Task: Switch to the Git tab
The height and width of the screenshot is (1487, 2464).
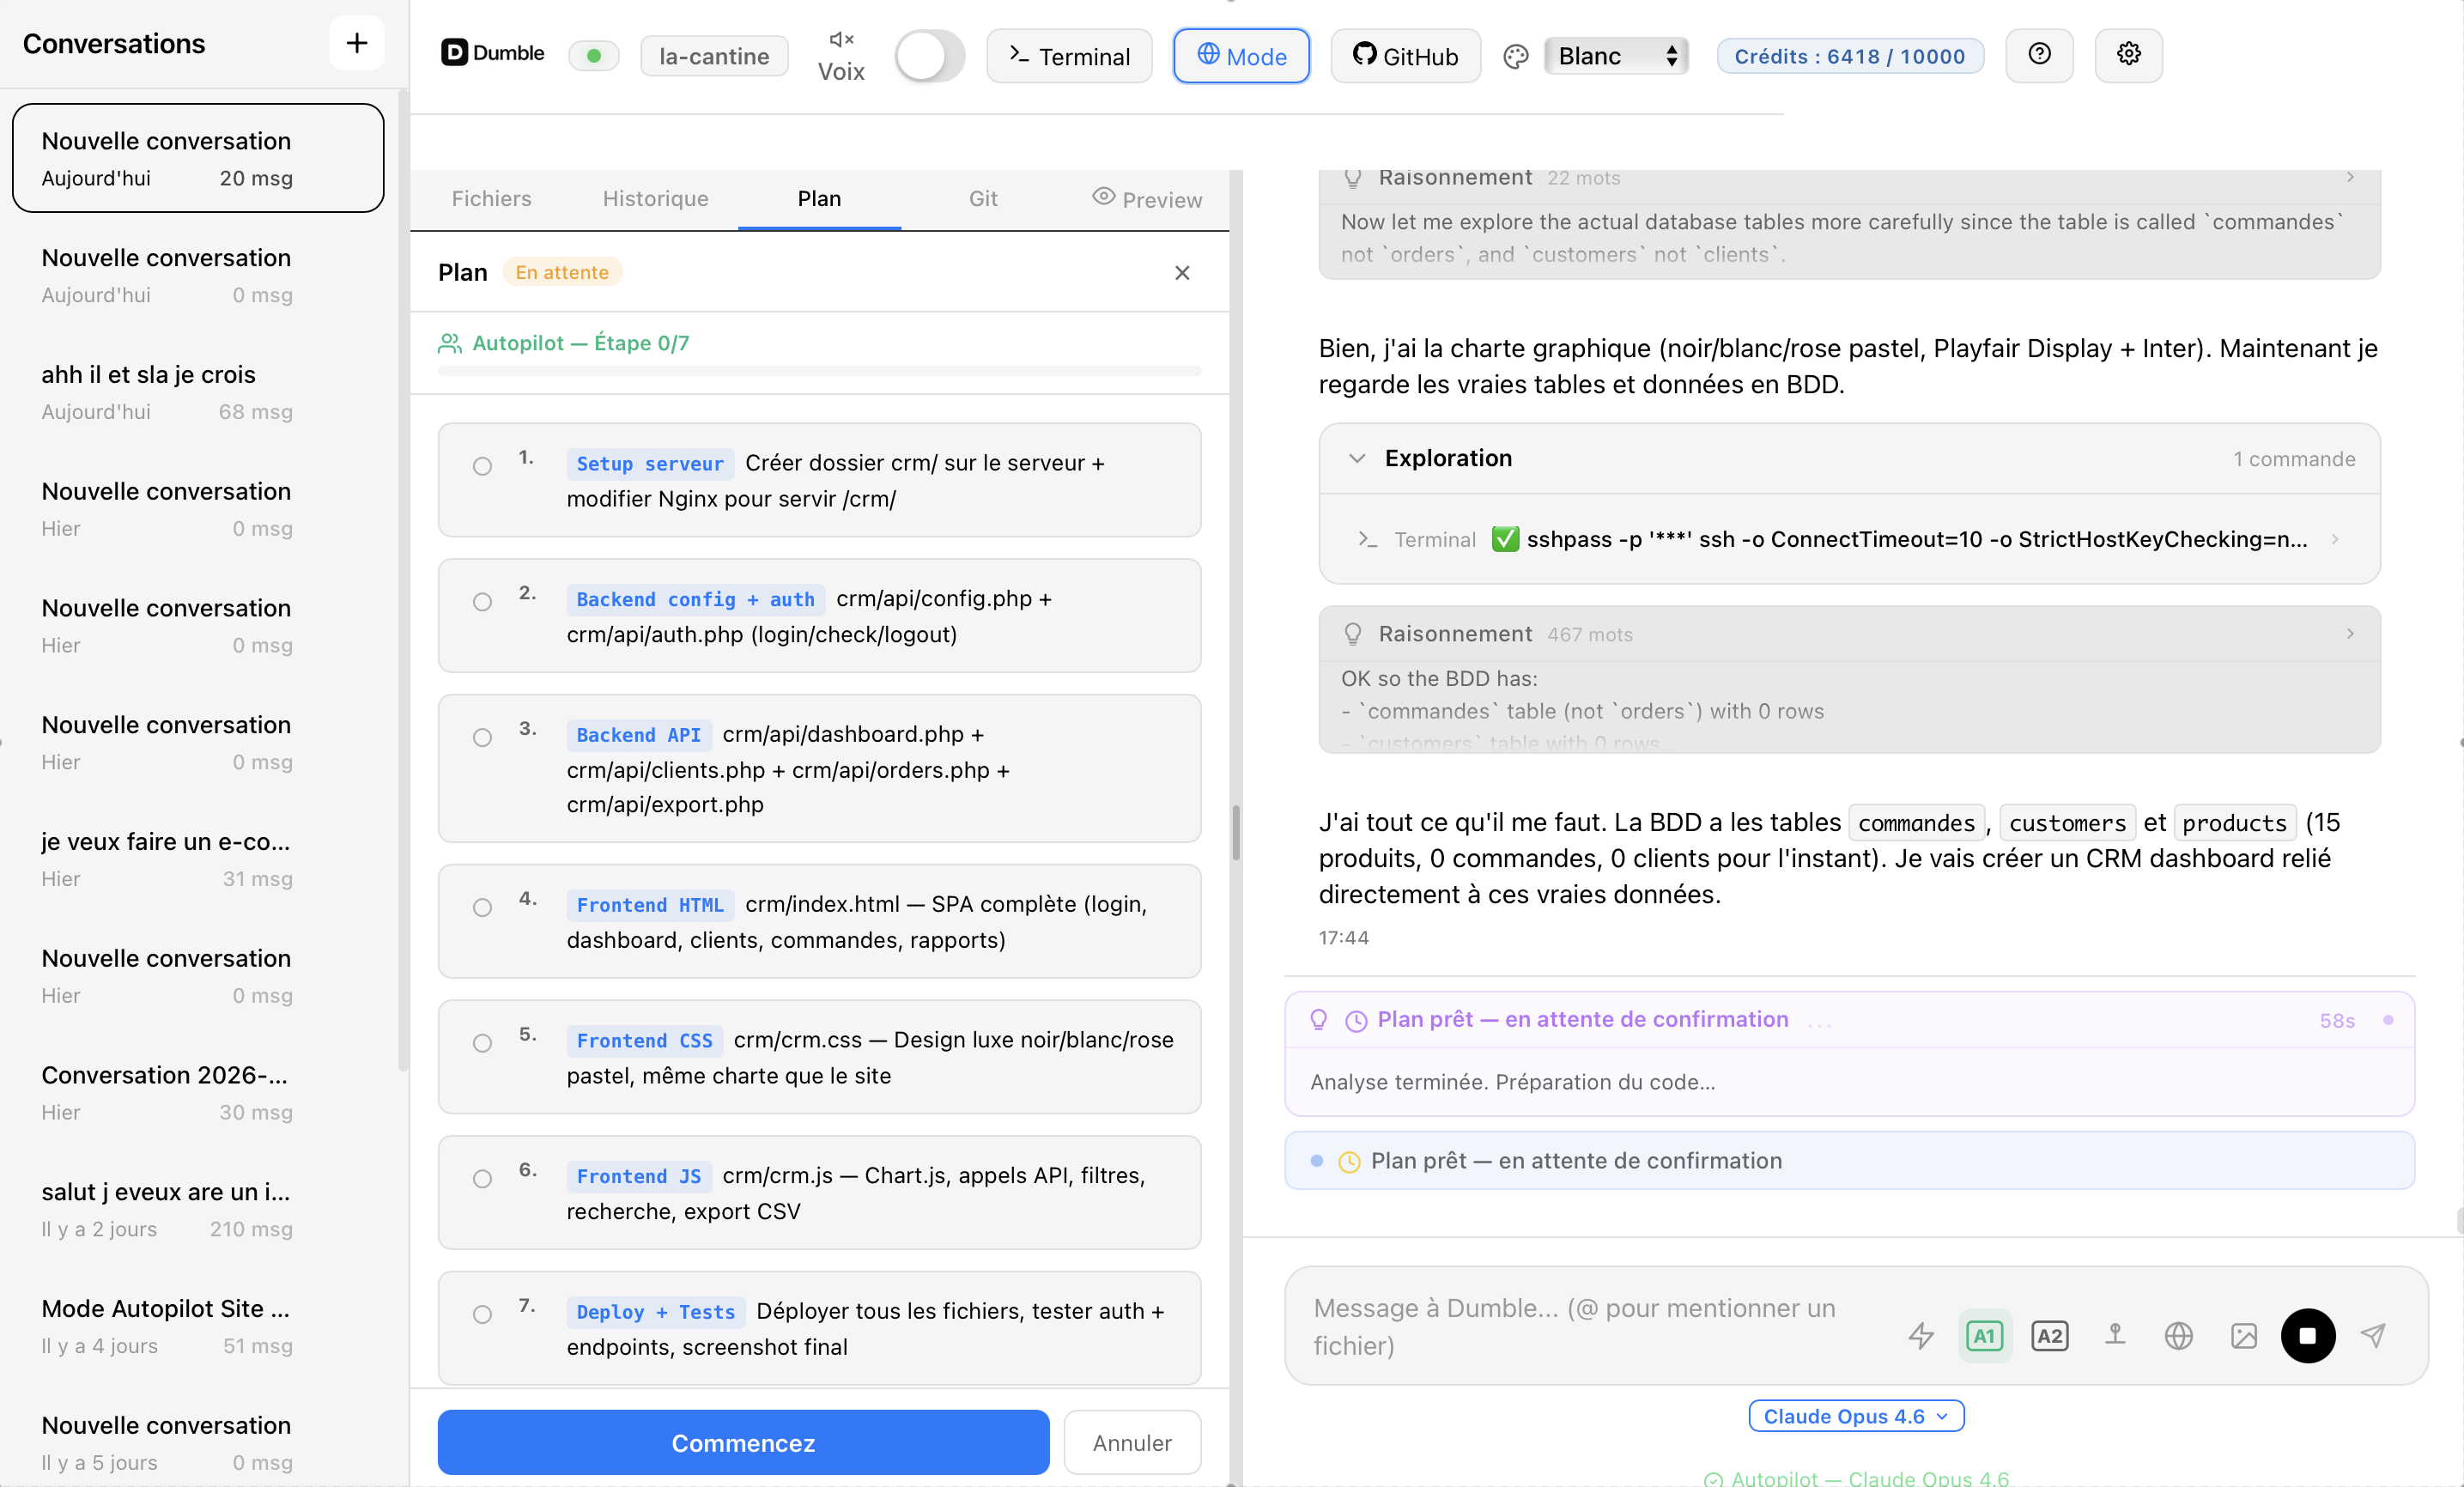Action: point(982,198)
